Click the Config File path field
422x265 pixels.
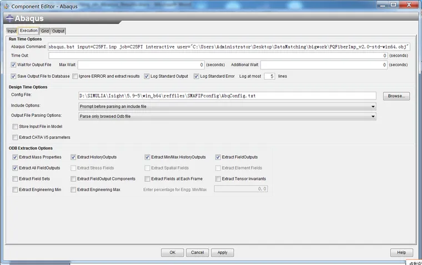pyautogui.click(x=227, y=96)
